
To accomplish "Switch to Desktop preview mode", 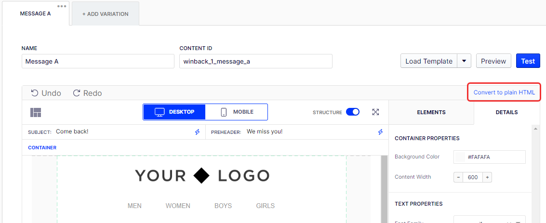I will 174,112.
